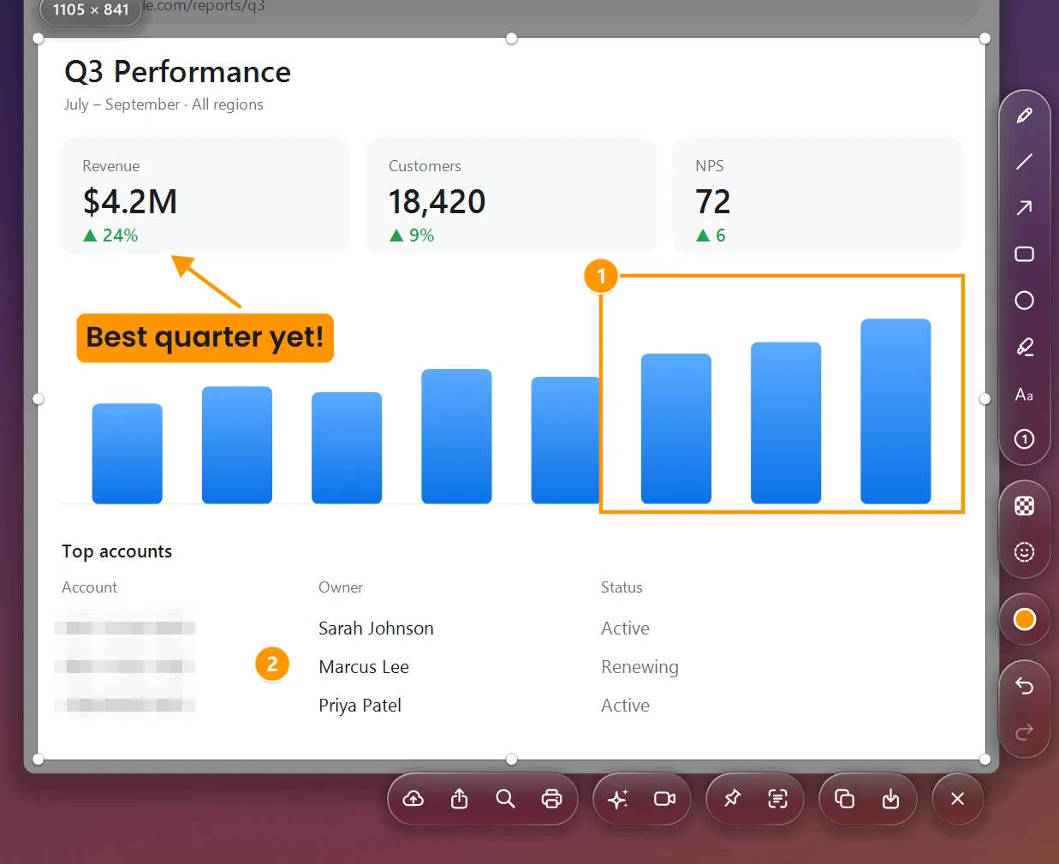1059x864 pixels.
Task: Open the orange annotation color picker
Action: point(1024,619)
